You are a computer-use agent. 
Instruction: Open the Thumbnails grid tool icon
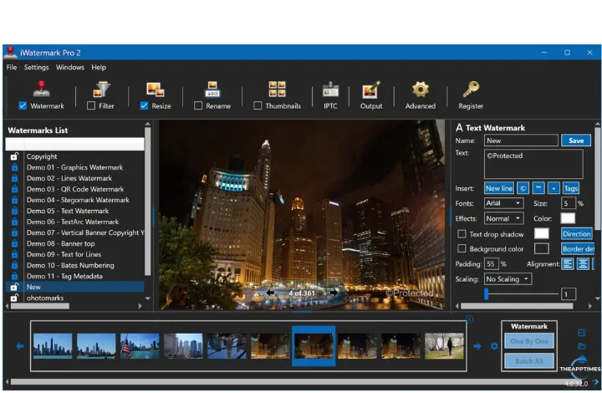pos(277,89)
